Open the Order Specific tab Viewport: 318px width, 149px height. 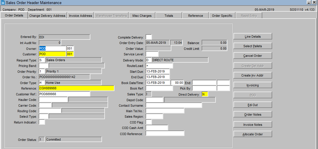[222, 16]
